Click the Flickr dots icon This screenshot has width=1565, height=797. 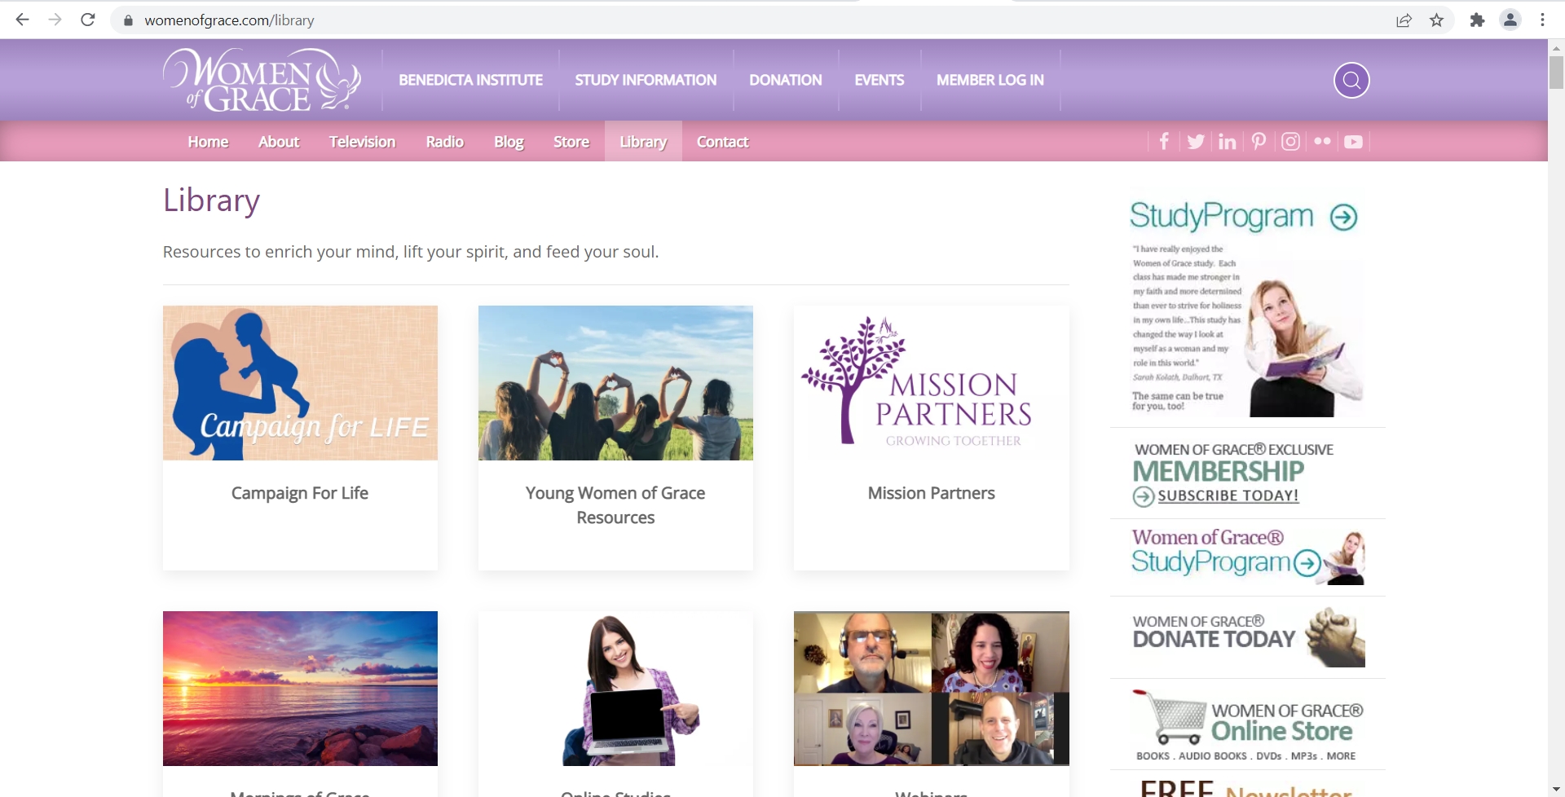(x=1322, y=141)
